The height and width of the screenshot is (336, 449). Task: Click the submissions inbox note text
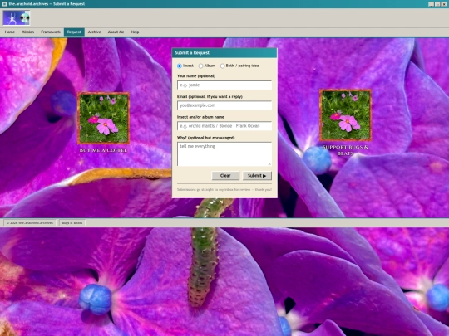pyautogui.click(x=224, y=190)
